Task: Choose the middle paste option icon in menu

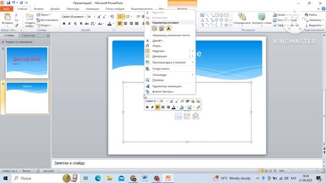Action: [x=161, y=28]
